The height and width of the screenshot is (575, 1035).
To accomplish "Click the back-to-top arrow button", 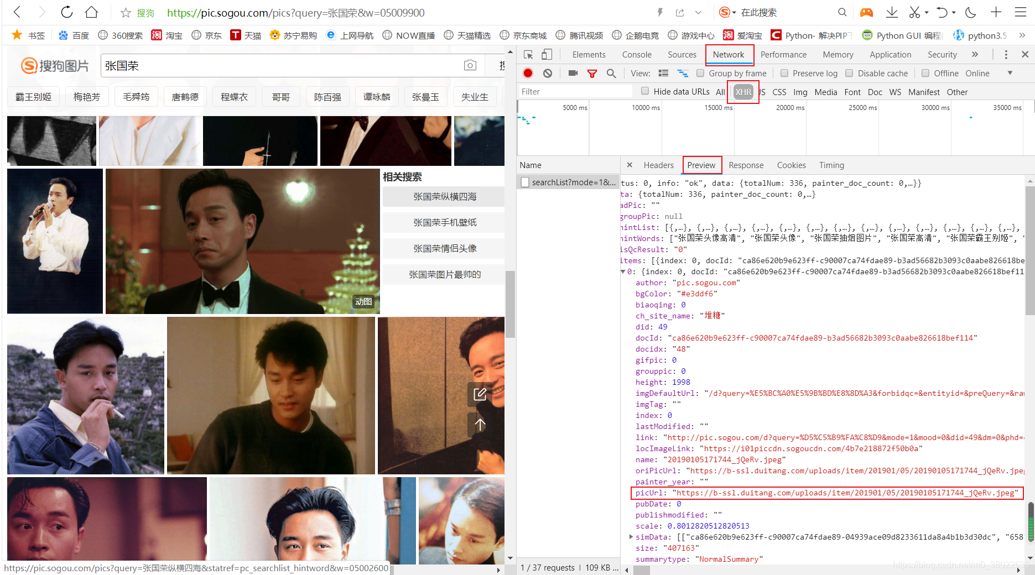I will point(480,425).
